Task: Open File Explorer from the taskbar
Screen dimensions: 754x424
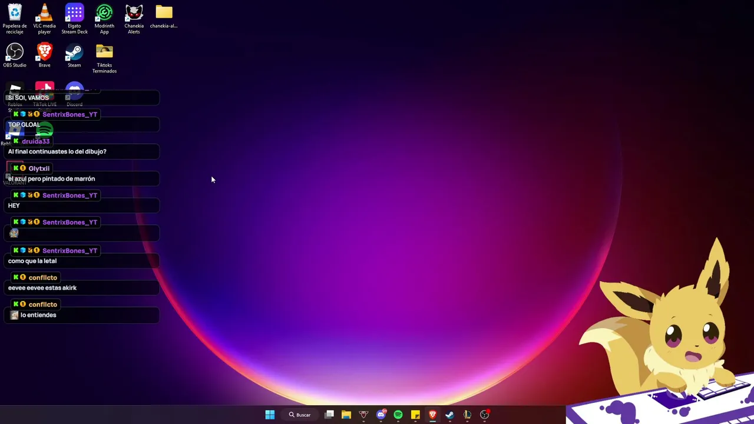Action: pyautogui.click(x=346, y=415)
